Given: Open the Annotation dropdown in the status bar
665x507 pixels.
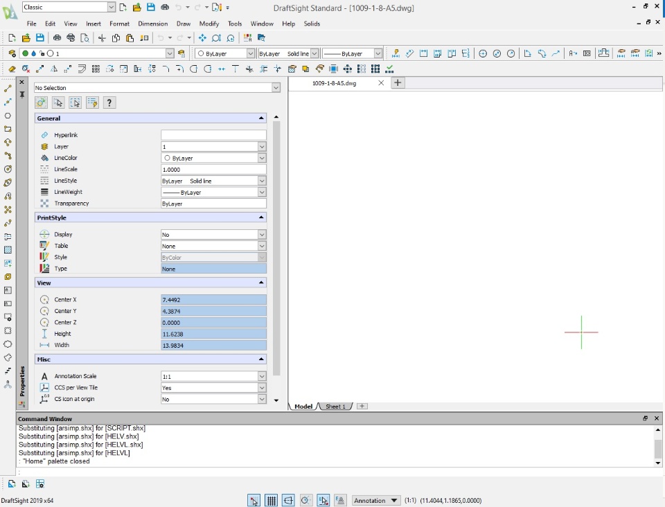Looking at the screenshot, I should 377,500.
